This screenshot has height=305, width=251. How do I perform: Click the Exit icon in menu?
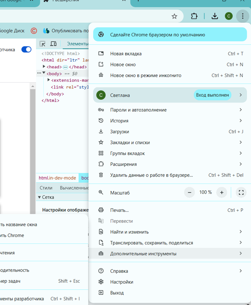coord(101,293)
